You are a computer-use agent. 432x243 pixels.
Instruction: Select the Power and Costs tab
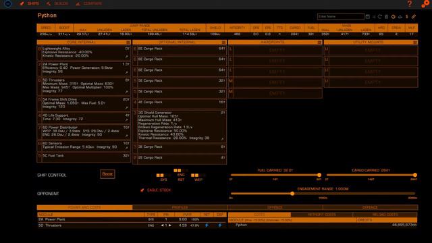click(84, 207)
